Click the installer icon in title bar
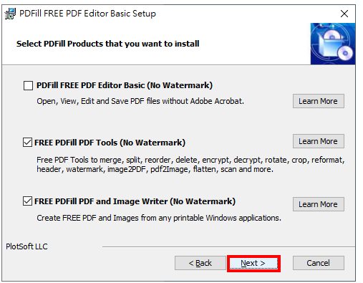Image resolution: width=363 pixels, height=283 pixels. [x=10, y=14]
